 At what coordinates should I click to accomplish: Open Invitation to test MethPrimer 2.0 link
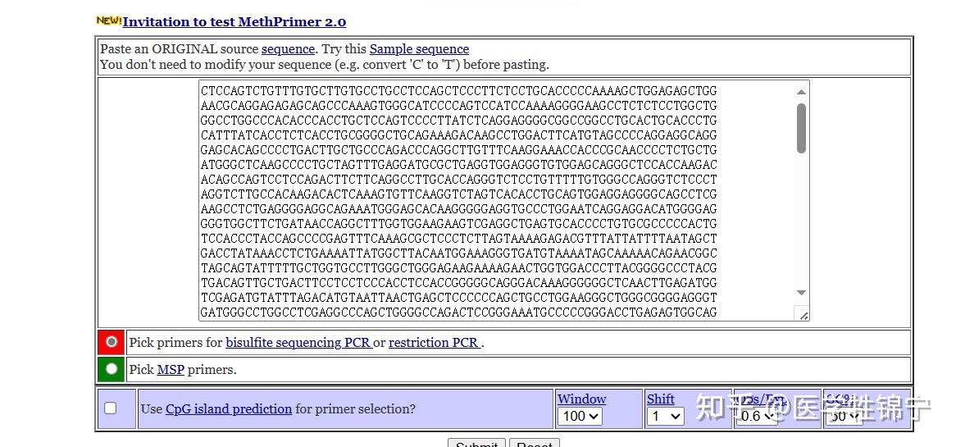point(234,22)
